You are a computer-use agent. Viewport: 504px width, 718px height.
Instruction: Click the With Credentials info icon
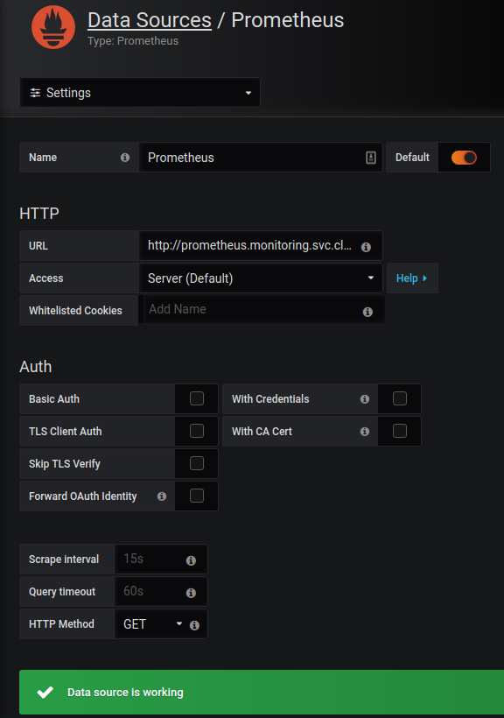pos(365,399)
